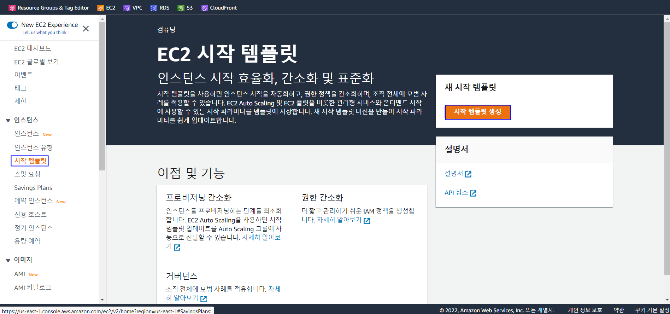The height and width of the screenshot is (314, 670).
Task: Open the API 참조 link
Action: (x=456, y=192)
